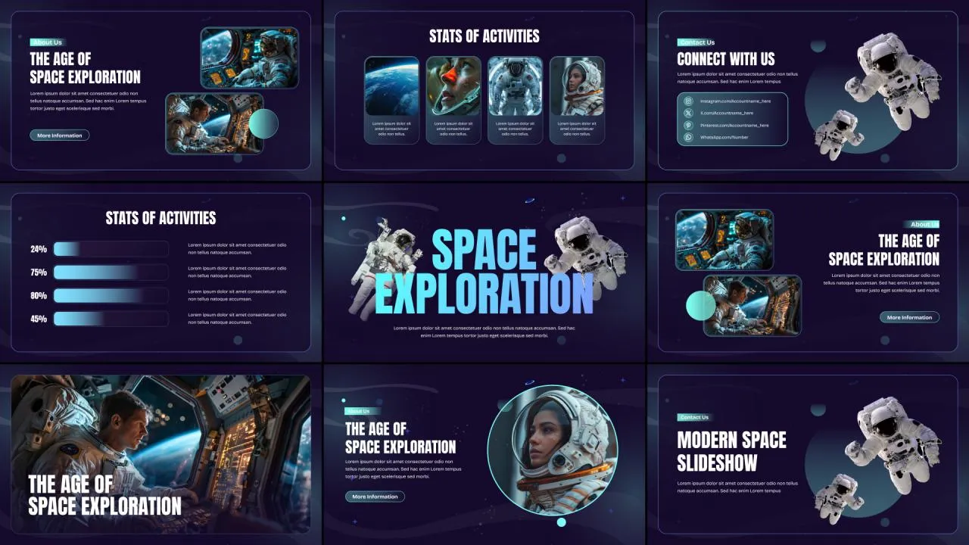The image size is (969, 545).
Task: Select the woman astronaut card in Stats slide
Action: click(577, 100)
